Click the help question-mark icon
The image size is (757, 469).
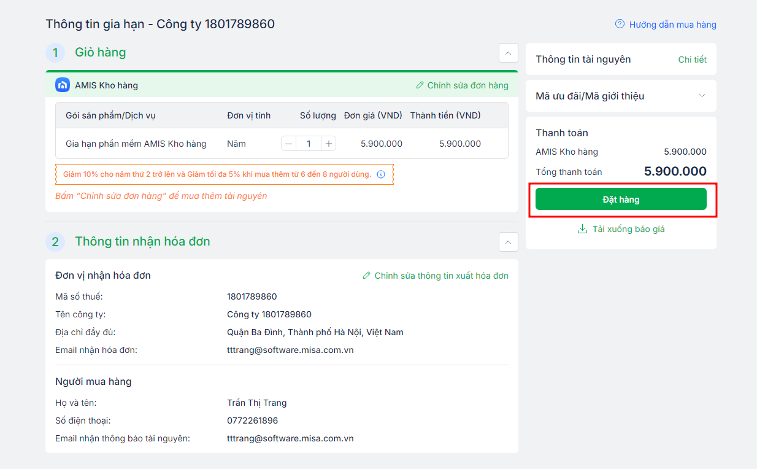click(620, 25)
